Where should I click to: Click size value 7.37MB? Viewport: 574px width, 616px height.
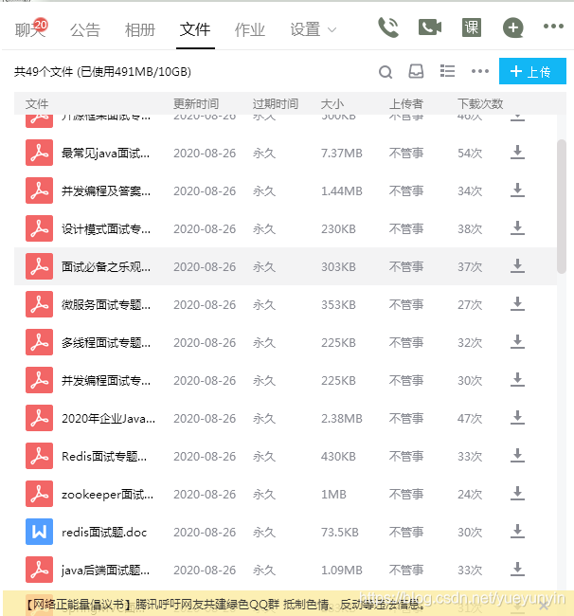tap(342, 153)
